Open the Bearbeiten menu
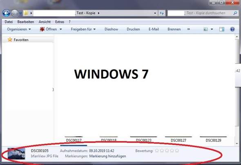This screenshot has height=165, width=241. click(x=26, y=22)
